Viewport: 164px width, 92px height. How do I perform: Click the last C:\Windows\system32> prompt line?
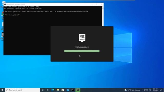point(12,15)
